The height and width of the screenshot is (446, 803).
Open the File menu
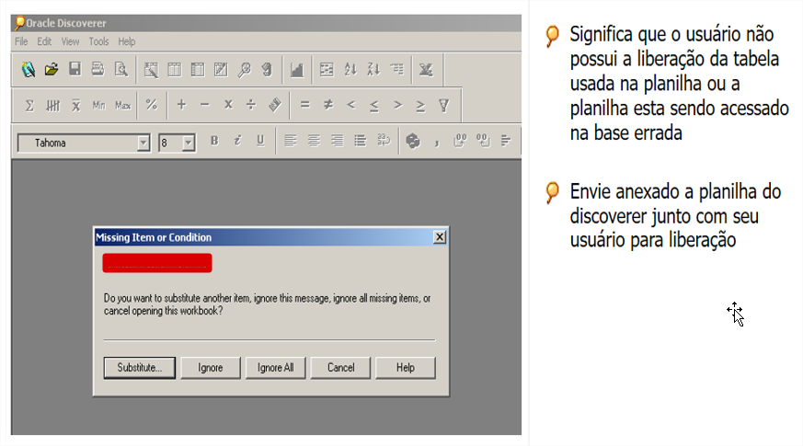(21, 41)
